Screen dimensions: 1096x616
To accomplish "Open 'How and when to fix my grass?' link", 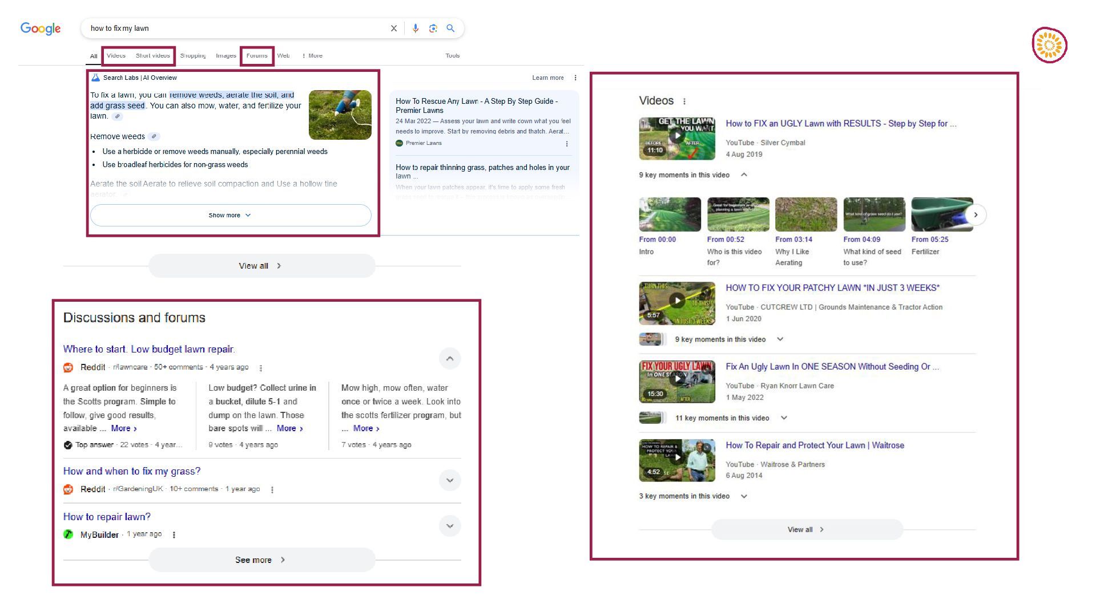I will pyautogui.click(x=132, y=472).
